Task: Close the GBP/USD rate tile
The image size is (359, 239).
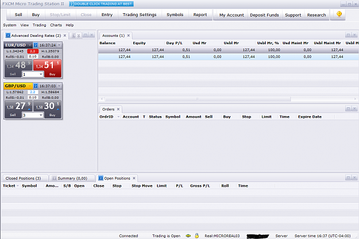Action: coord(59,86)
